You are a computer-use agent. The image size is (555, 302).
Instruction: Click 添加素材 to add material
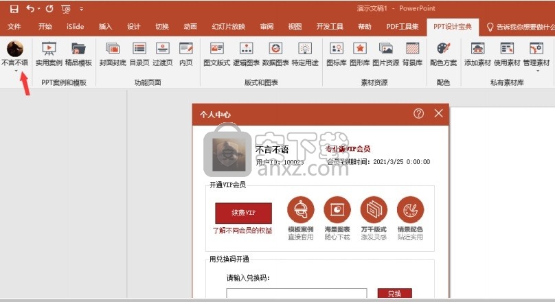pos(477,54)
